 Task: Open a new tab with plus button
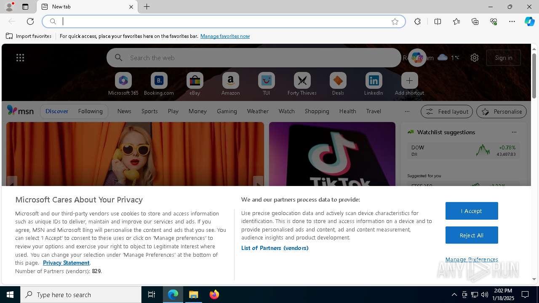147,7
